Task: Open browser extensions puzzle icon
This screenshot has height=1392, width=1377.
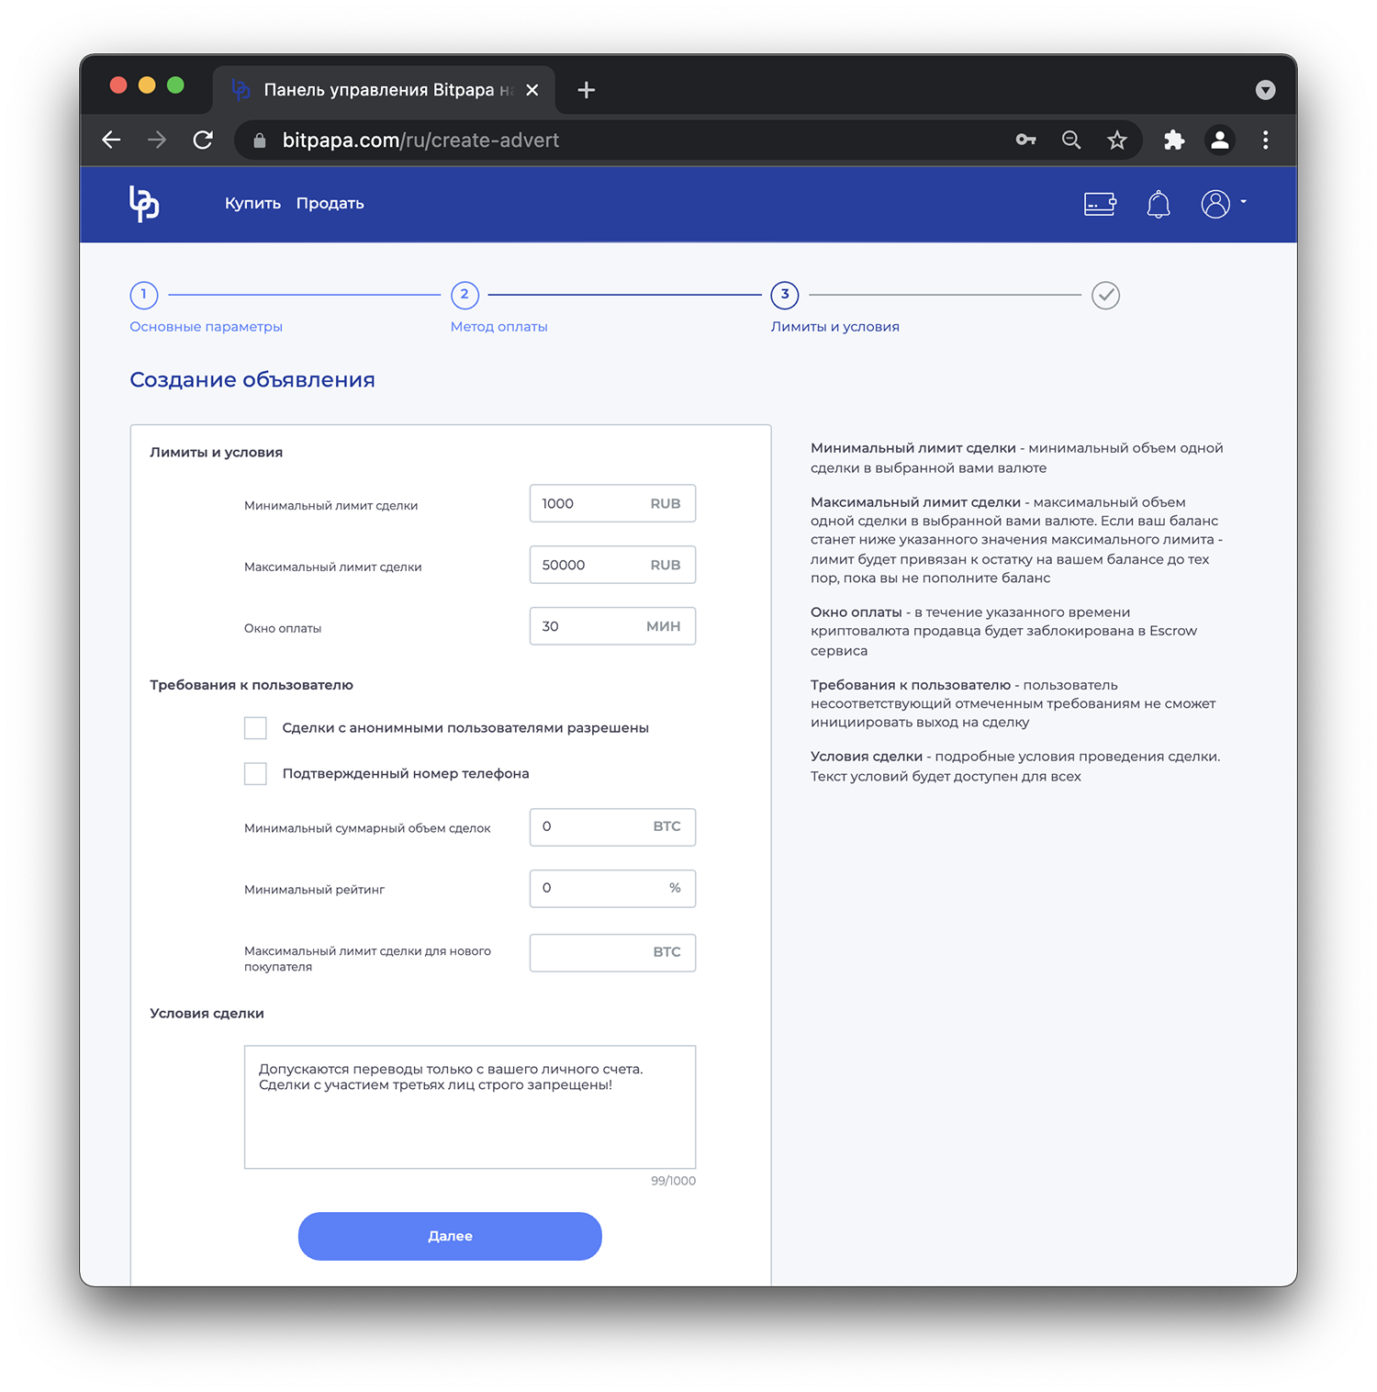Action: point(1174,140)
